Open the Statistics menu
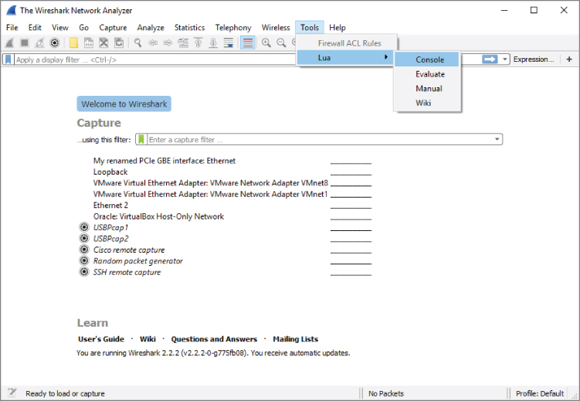 [189, 27]
